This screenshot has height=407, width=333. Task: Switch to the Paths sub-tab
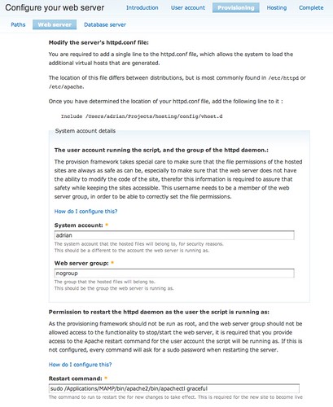[x=18, y=24]
